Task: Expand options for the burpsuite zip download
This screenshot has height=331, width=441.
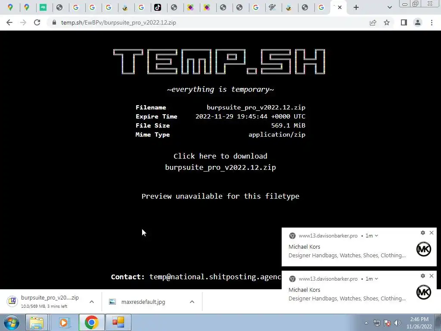Action: [92, 302]
